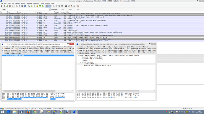This screenshot has width=204, height=114.
Task: Go to packet number icon
Action: point(37,6)
